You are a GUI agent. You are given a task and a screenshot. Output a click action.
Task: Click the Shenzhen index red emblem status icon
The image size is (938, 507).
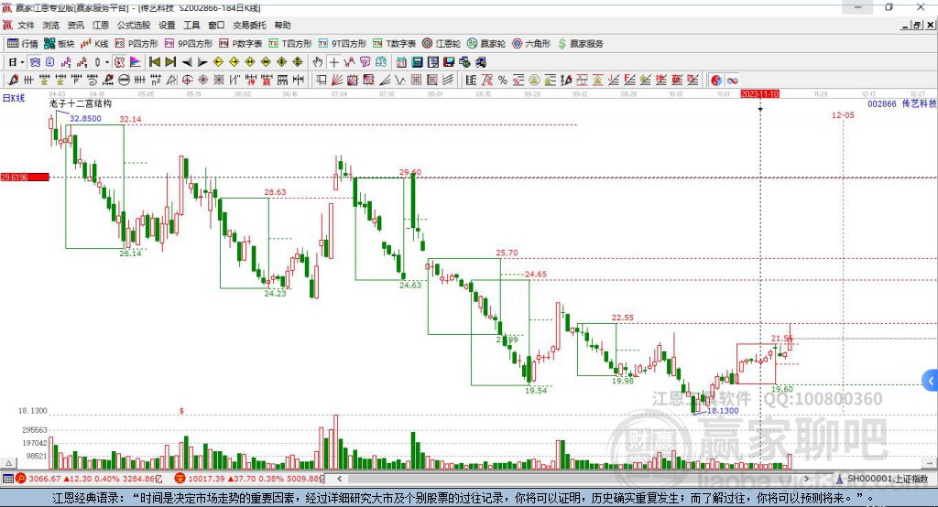tap(180, 479)
